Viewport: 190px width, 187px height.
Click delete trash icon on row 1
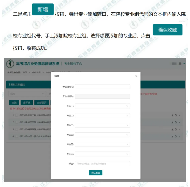tap(176, 115)
